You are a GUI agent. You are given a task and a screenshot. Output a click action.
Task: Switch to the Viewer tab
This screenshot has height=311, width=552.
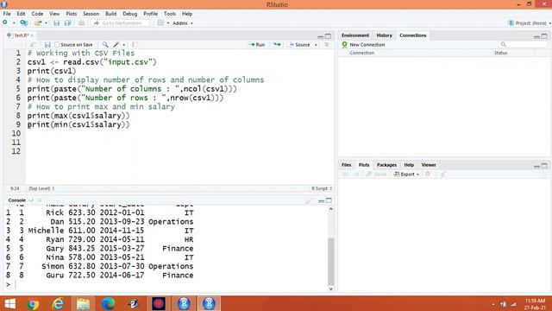[429, 165]
